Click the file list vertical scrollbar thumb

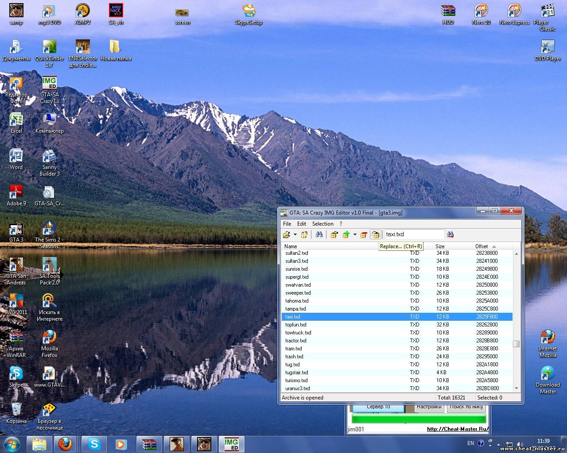516,344
